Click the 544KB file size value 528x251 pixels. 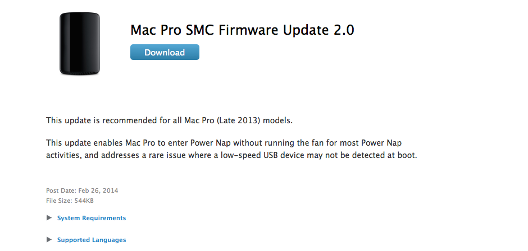click(x=83, y=201)
